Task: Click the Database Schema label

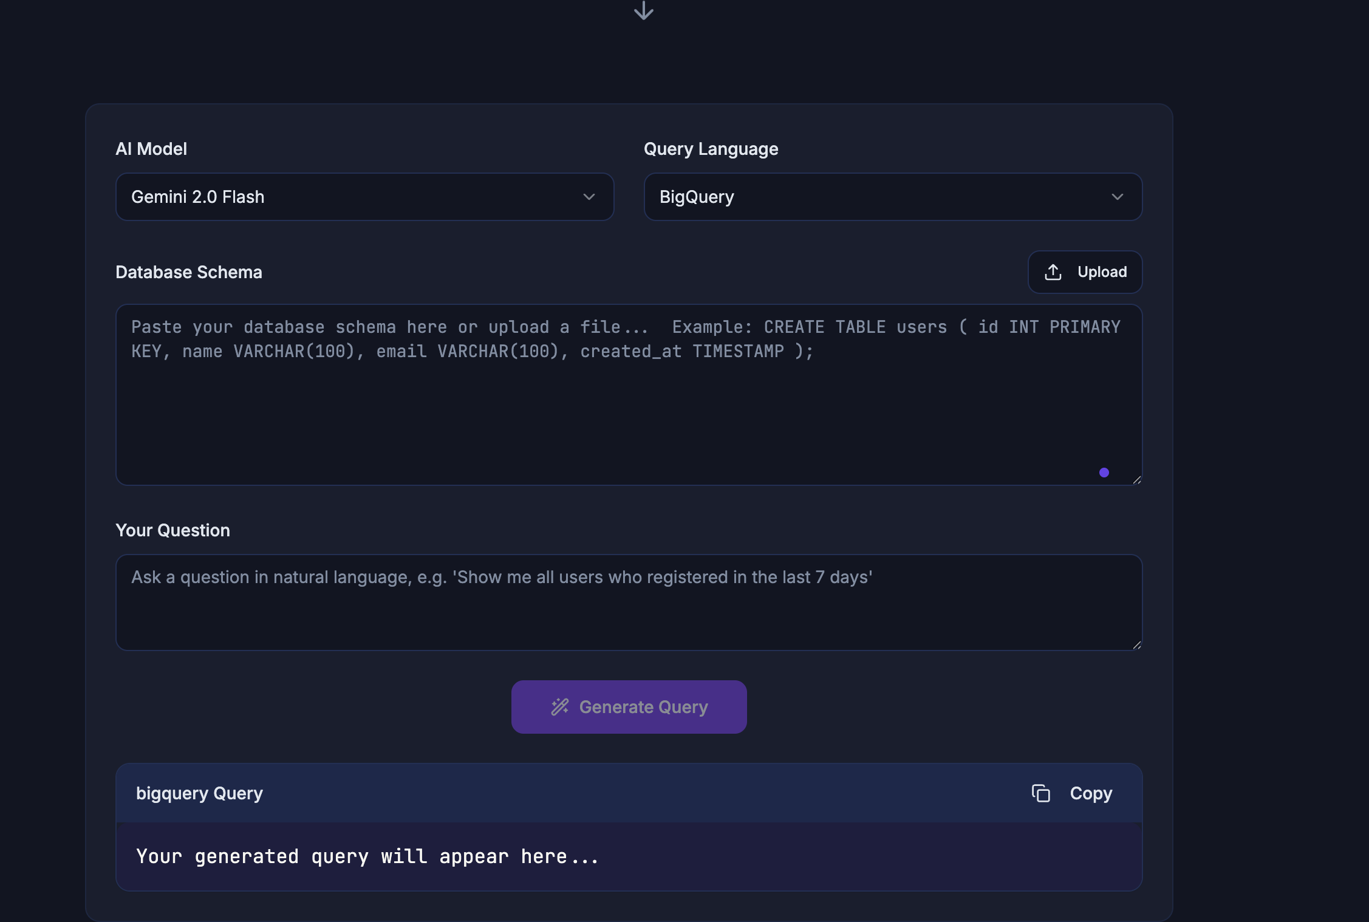Action: click(189, 272)
